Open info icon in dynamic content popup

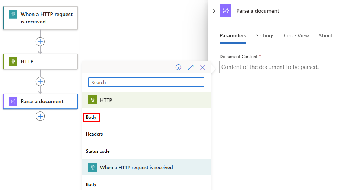coord(178,67)
